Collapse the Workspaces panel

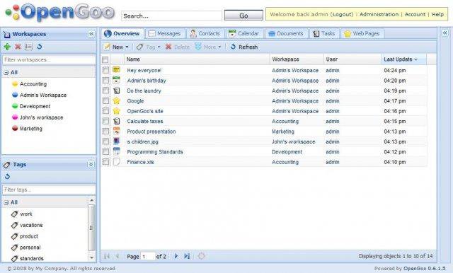91,34
